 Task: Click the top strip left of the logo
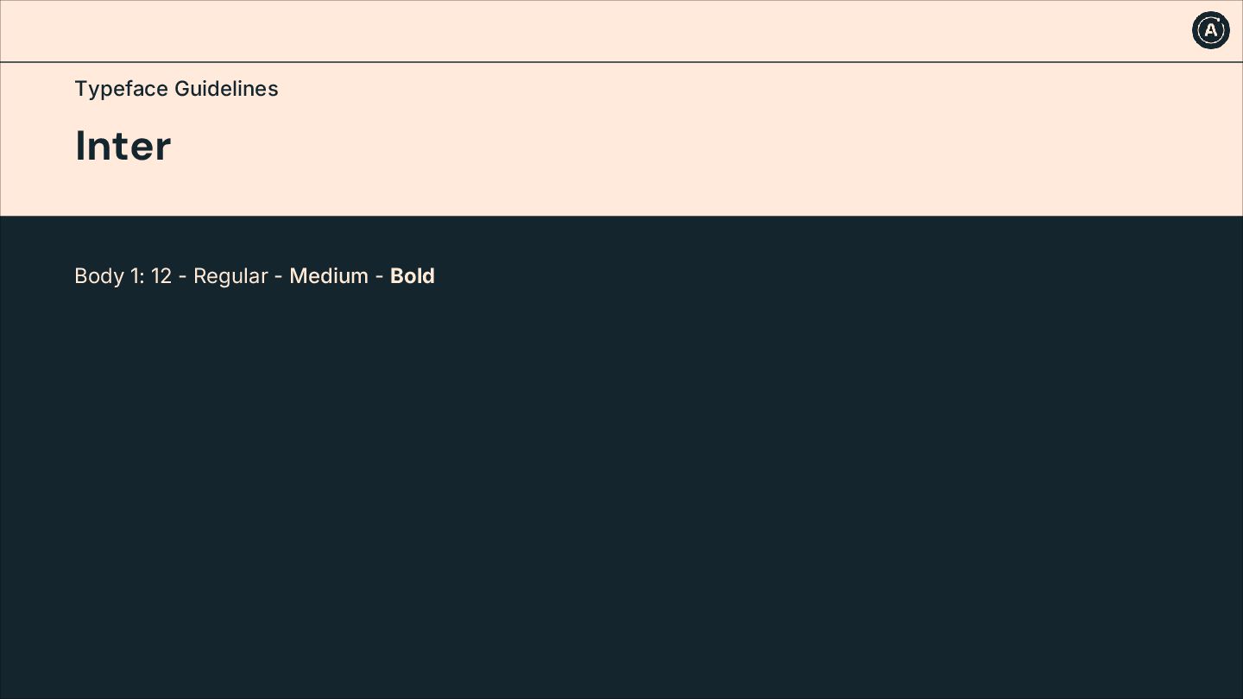(596, 30)
